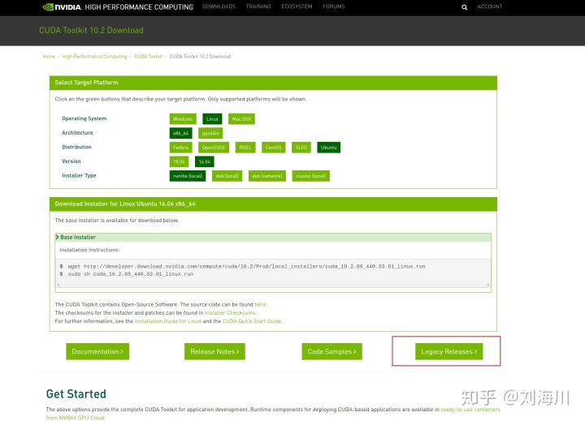Select Mac OSX operating system
The image size is (585, 421).
pyautogui.click(x=241, y=119)
